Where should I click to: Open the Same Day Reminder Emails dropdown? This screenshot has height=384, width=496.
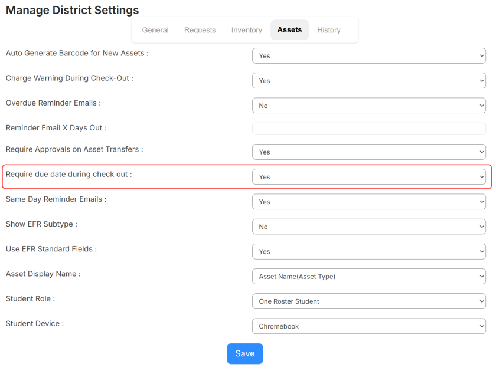(x=368, y=201)
